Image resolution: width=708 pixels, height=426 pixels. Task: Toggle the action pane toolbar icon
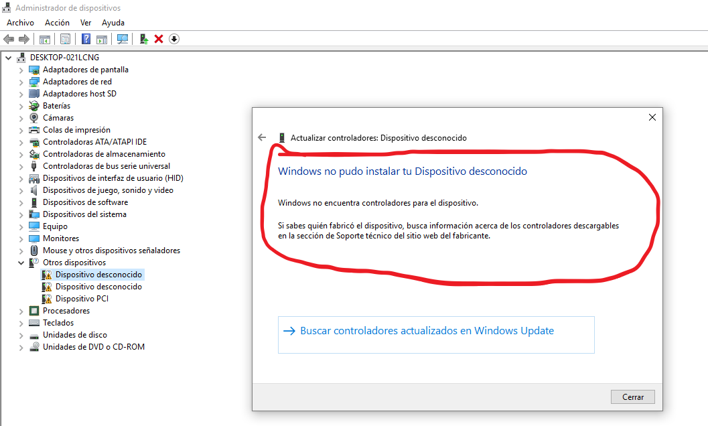(102, 40)
